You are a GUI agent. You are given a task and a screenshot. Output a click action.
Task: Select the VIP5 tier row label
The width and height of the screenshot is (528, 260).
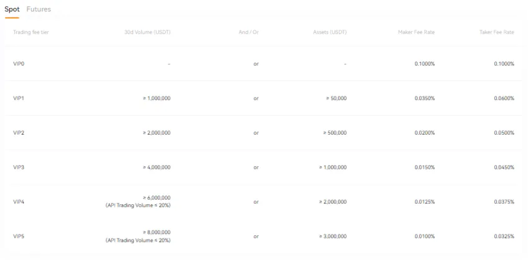pos(19,236)
